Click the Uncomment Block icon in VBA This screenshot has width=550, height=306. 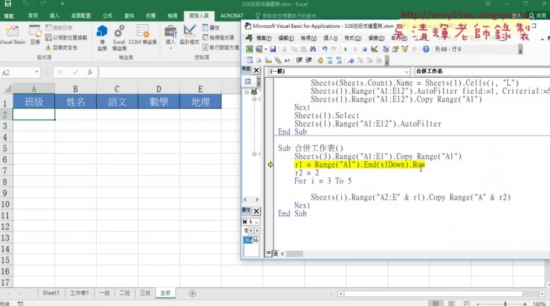point(339,61)
